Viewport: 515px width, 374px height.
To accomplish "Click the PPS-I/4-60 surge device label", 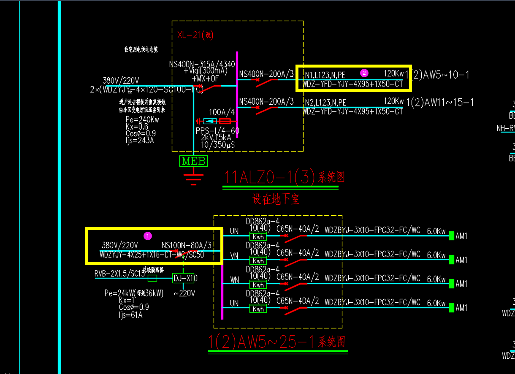I will click(217, 131).
